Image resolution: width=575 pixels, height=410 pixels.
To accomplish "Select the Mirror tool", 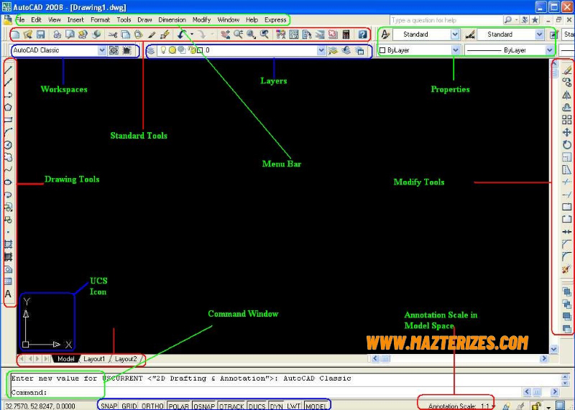I will 567,95.
